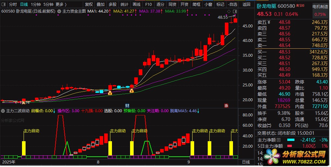Click the first money bag signal icon on chart
This screenshot has height=167, width=331.
point(110,93)
